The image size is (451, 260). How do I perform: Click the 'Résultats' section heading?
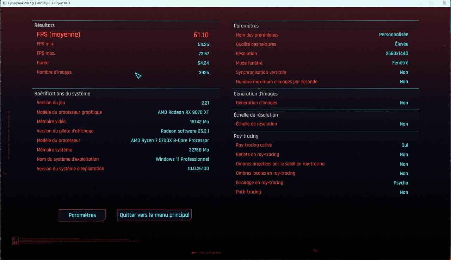[x=44, y=25]
